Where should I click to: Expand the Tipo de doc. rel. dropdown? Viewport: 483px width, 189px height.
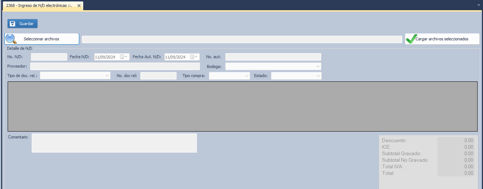(x=107, y=76)
